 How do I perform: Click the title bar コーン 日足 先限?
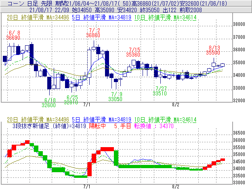click(x=30, y=3)
